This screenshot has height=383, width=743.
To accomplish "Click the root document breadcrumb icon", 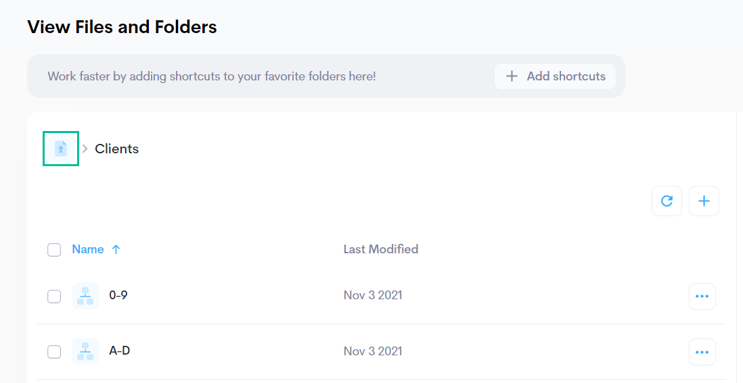I will 61,149.
